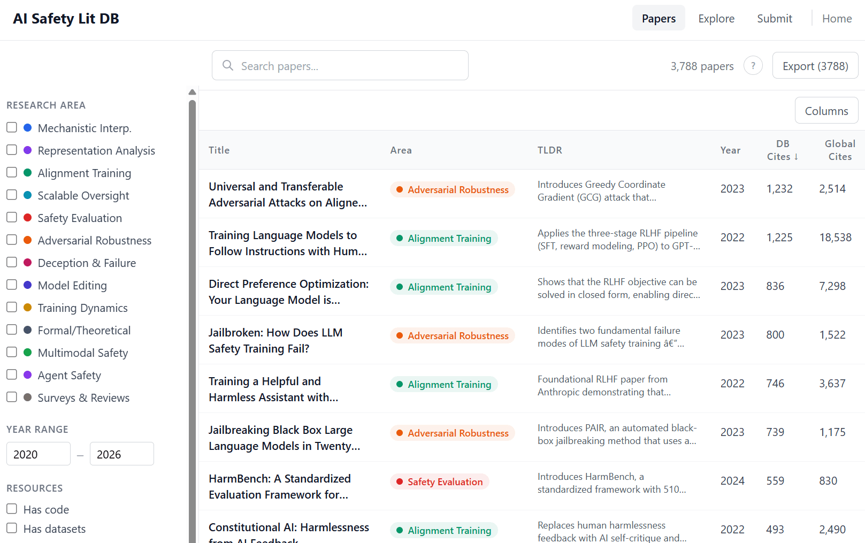This screenshot has width=865, height=543.
Task: Click the DB Cites sort arrow
Action: point(796,157)
